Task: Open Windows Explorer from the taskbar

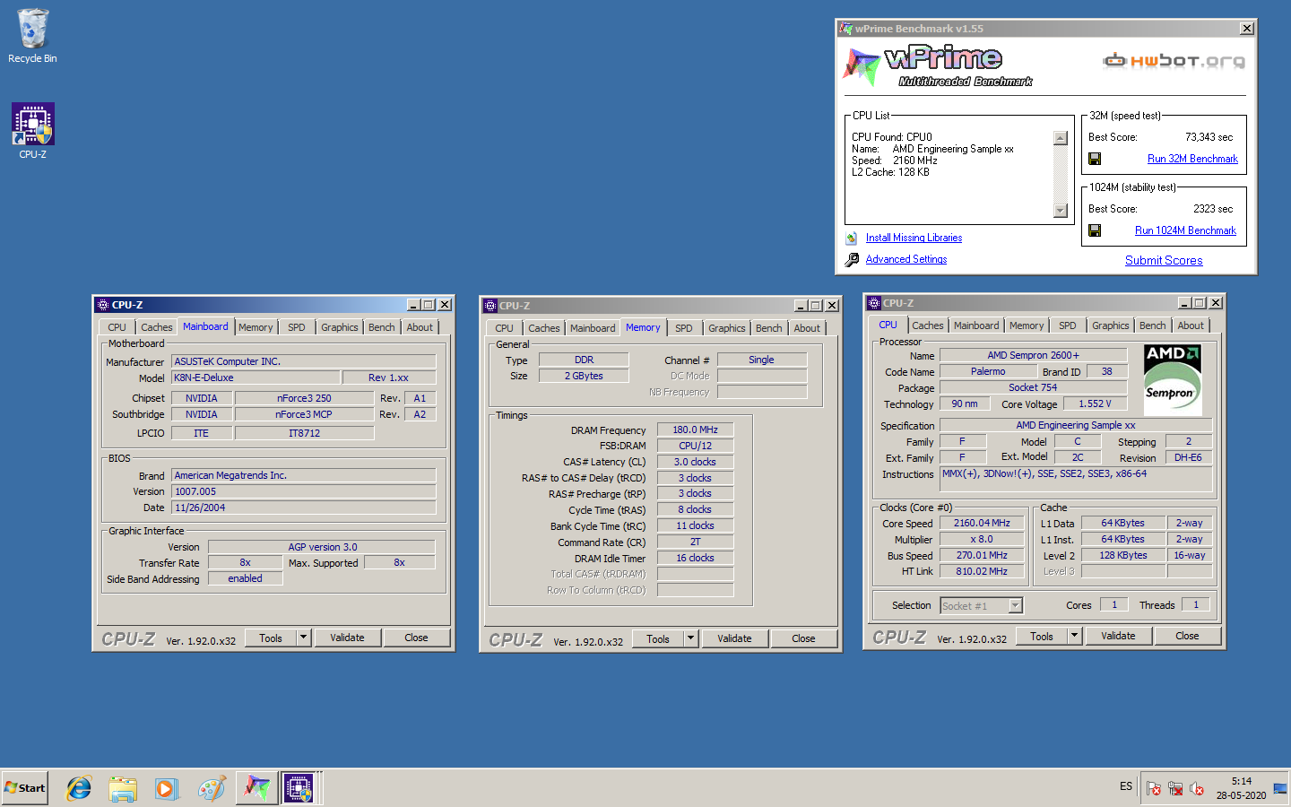Action: tap(123, 788)
